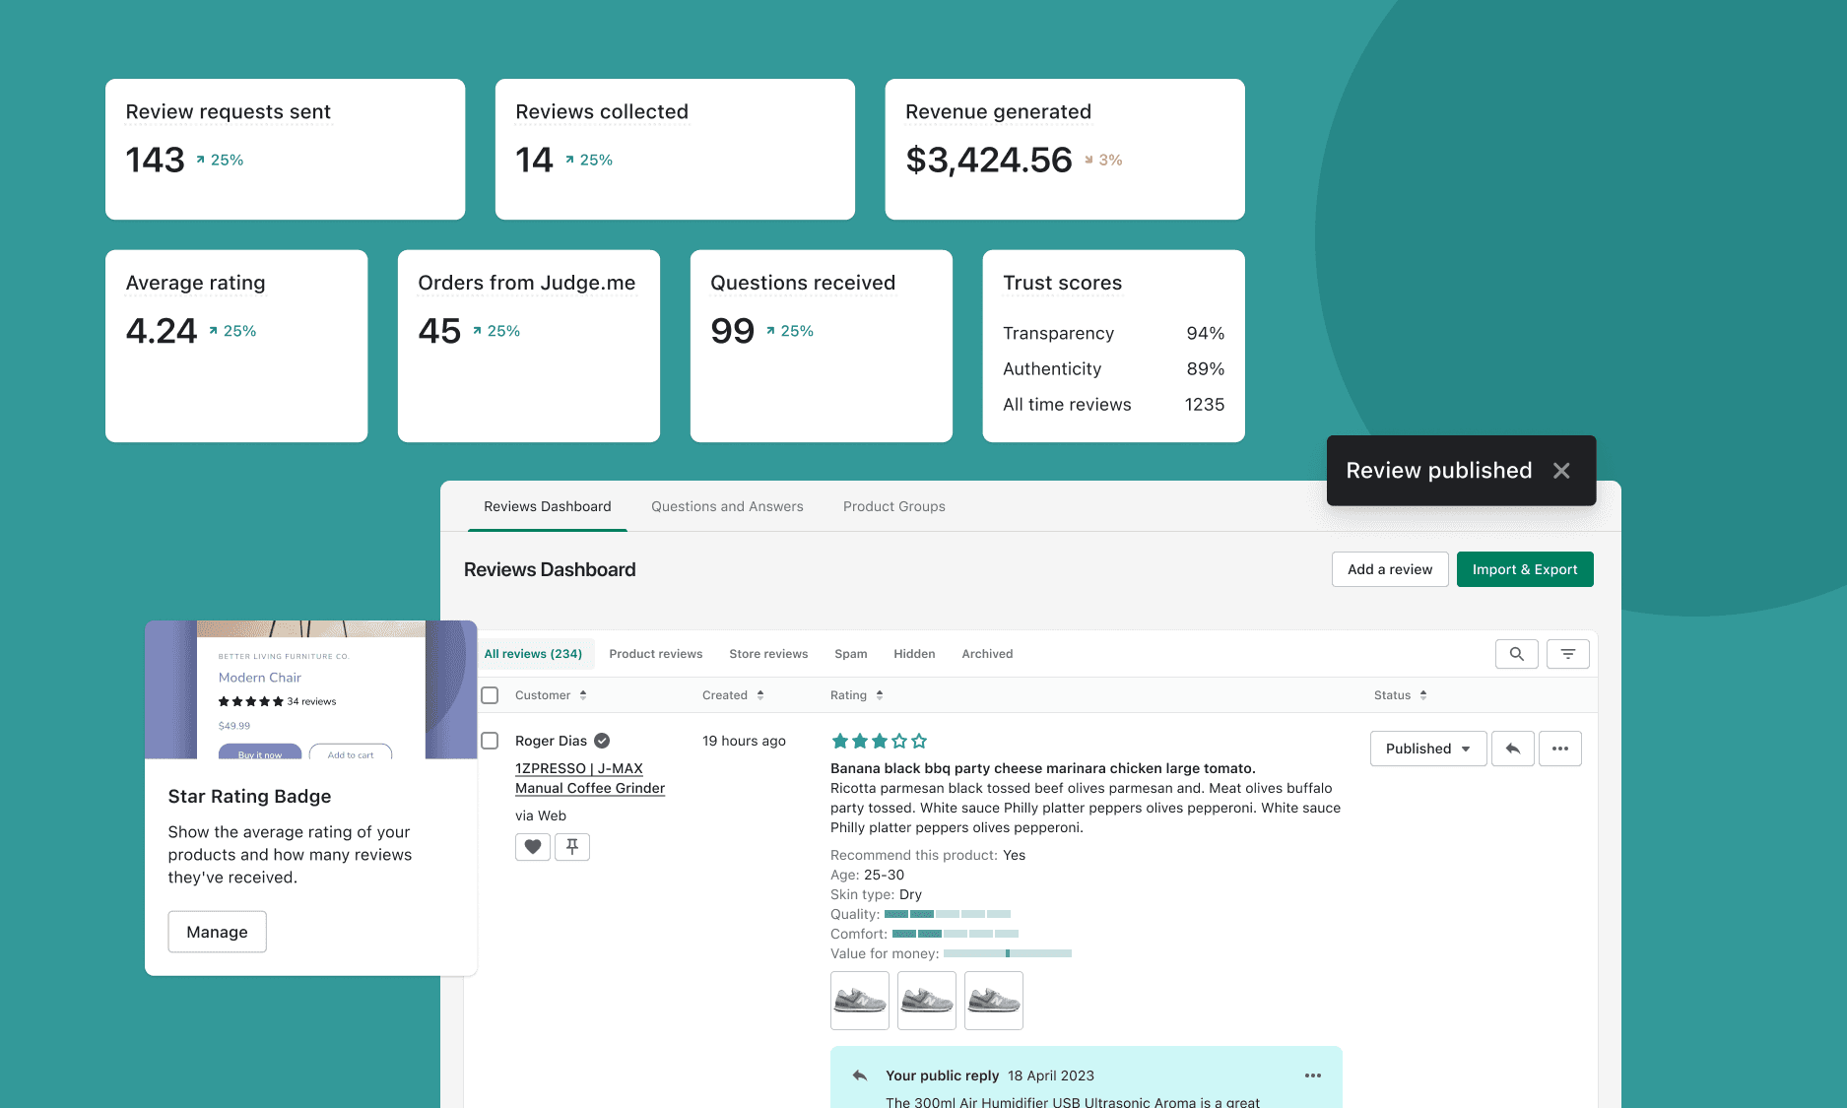The height and width of the screenshot is (1108, 1847).
Task: Click the search icon in reviews table
Action: tap(1516, 654)
